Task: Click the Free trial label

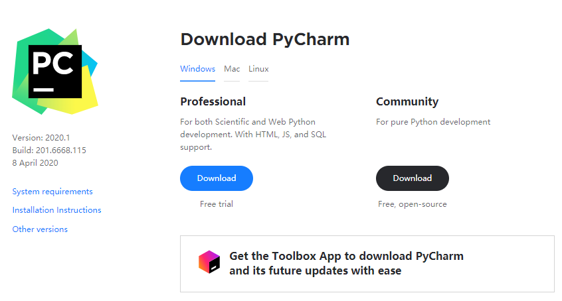Action: point(217,204)
